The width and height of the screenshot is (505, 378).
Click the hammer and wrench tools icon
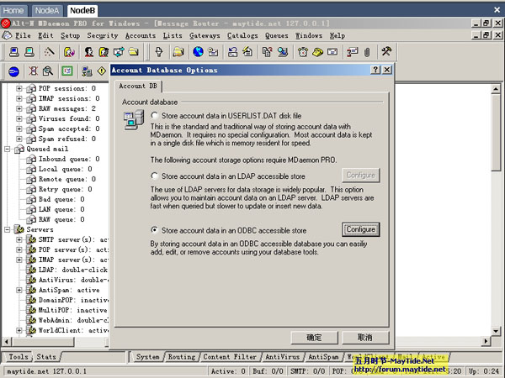[x=386, y=51]
